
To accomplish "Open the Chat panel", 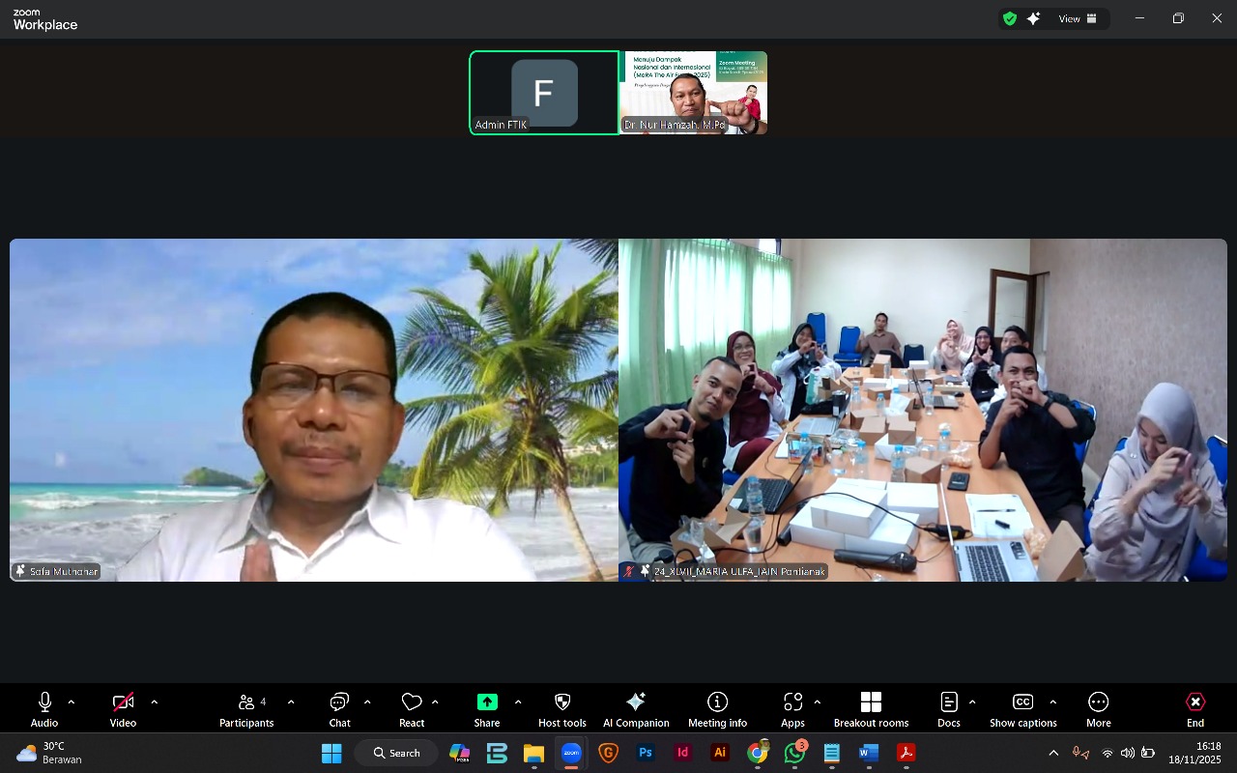I will 339,708.
